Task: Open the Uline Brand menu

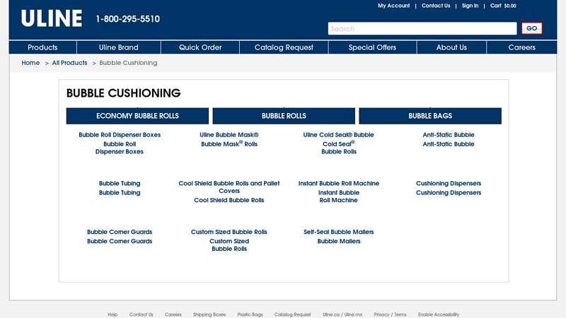Action: 118,47
